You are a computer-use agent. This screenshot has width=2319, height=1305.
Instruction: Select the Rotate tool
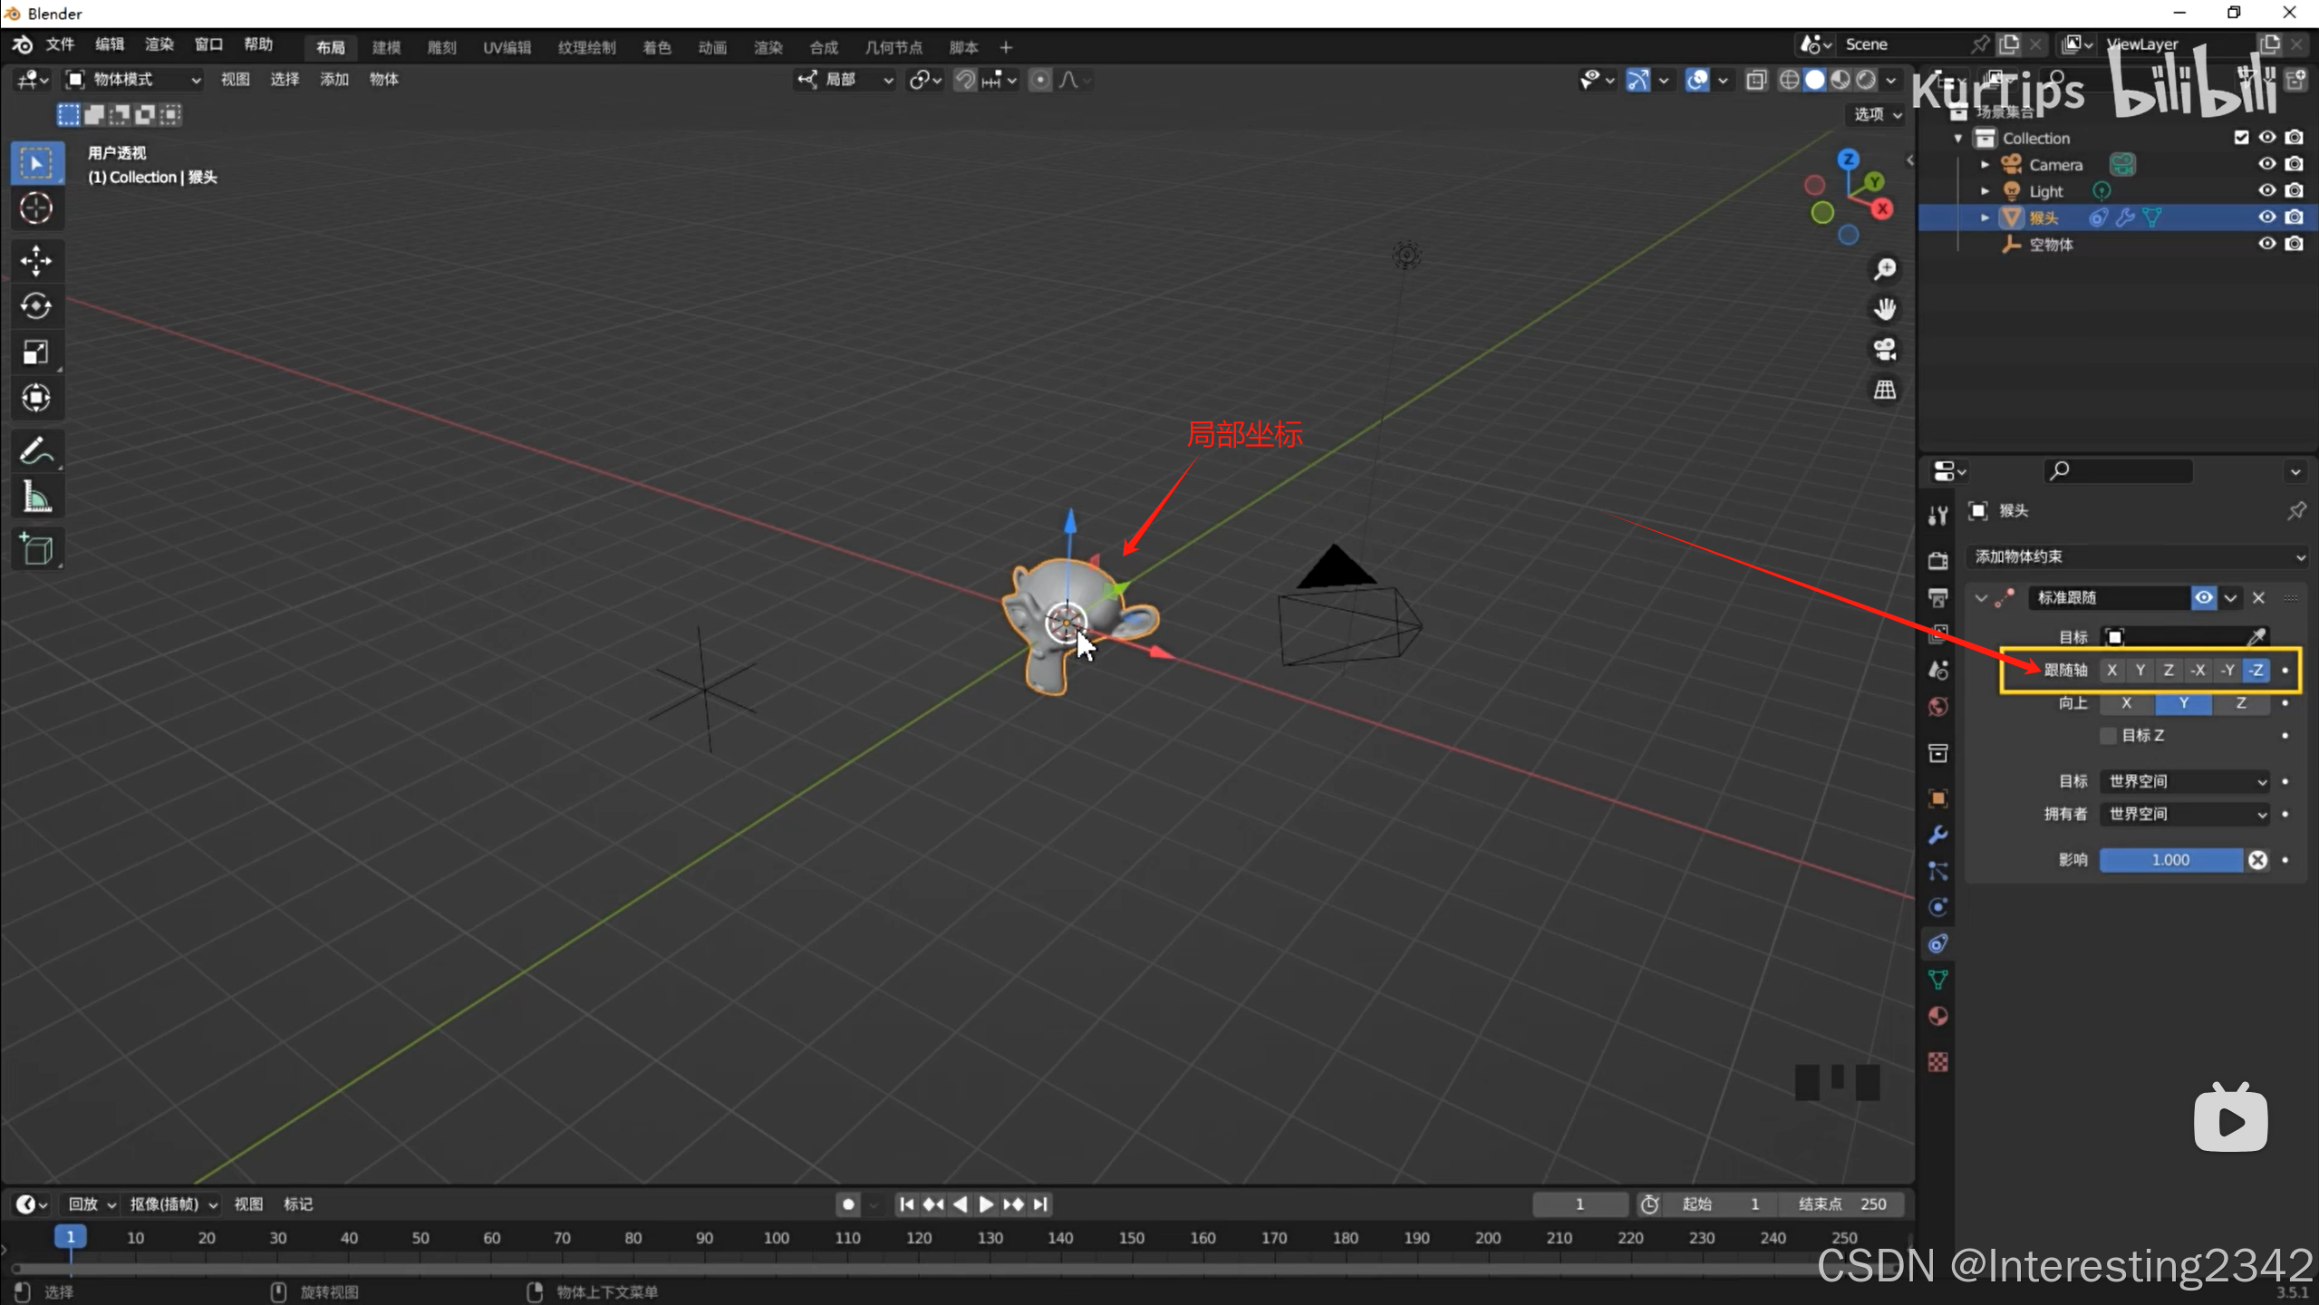36,306
